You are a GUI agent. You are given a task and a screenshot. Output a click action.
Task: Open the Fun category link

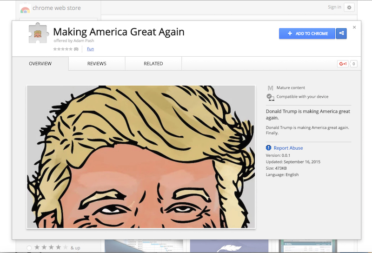point(90,49)
